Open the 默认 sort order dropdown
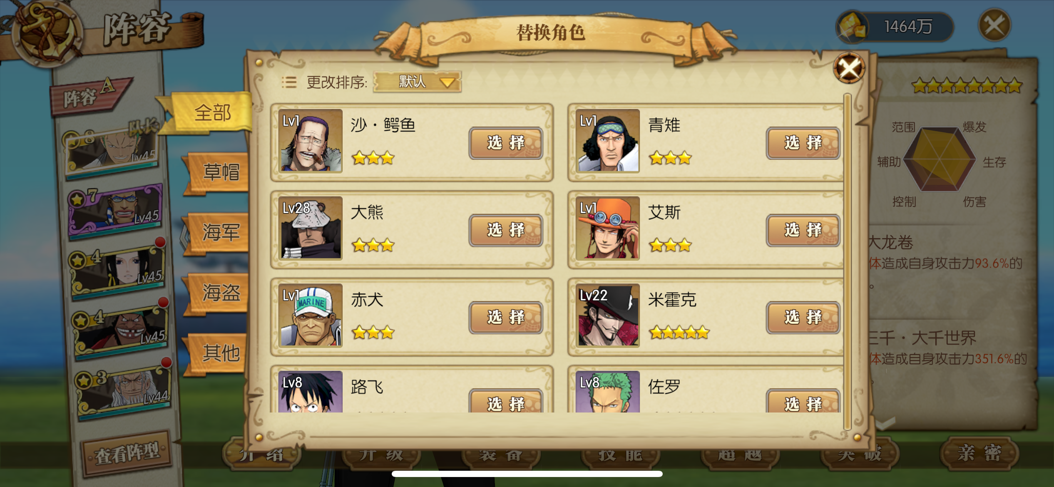This screenshot has width=1054, height=487. pyautogui.click(x=417, y=82)
